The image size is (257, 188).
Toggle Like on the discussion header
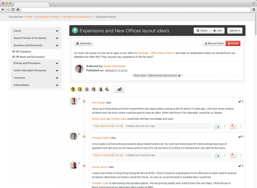pyautogui.click(x=217, y=31)
